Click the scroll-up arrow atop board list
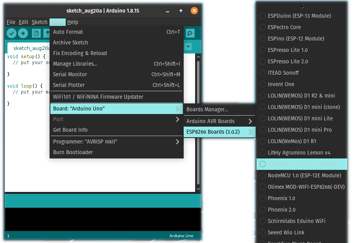Viewport: 354px width, 243px height. pyautogui.click(x=302, y=6)
